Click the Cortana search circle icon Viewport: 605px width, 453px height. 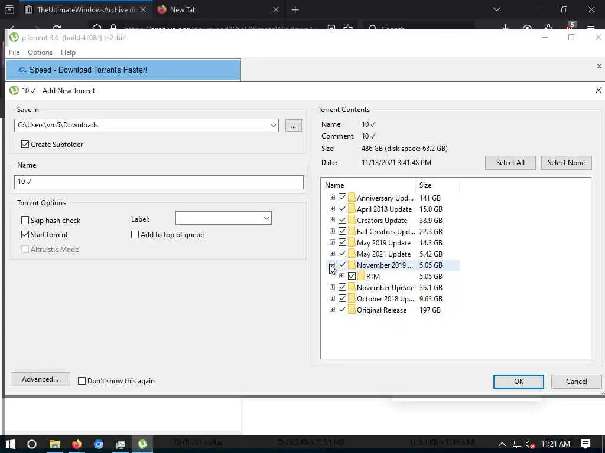[x=32, y=444]
